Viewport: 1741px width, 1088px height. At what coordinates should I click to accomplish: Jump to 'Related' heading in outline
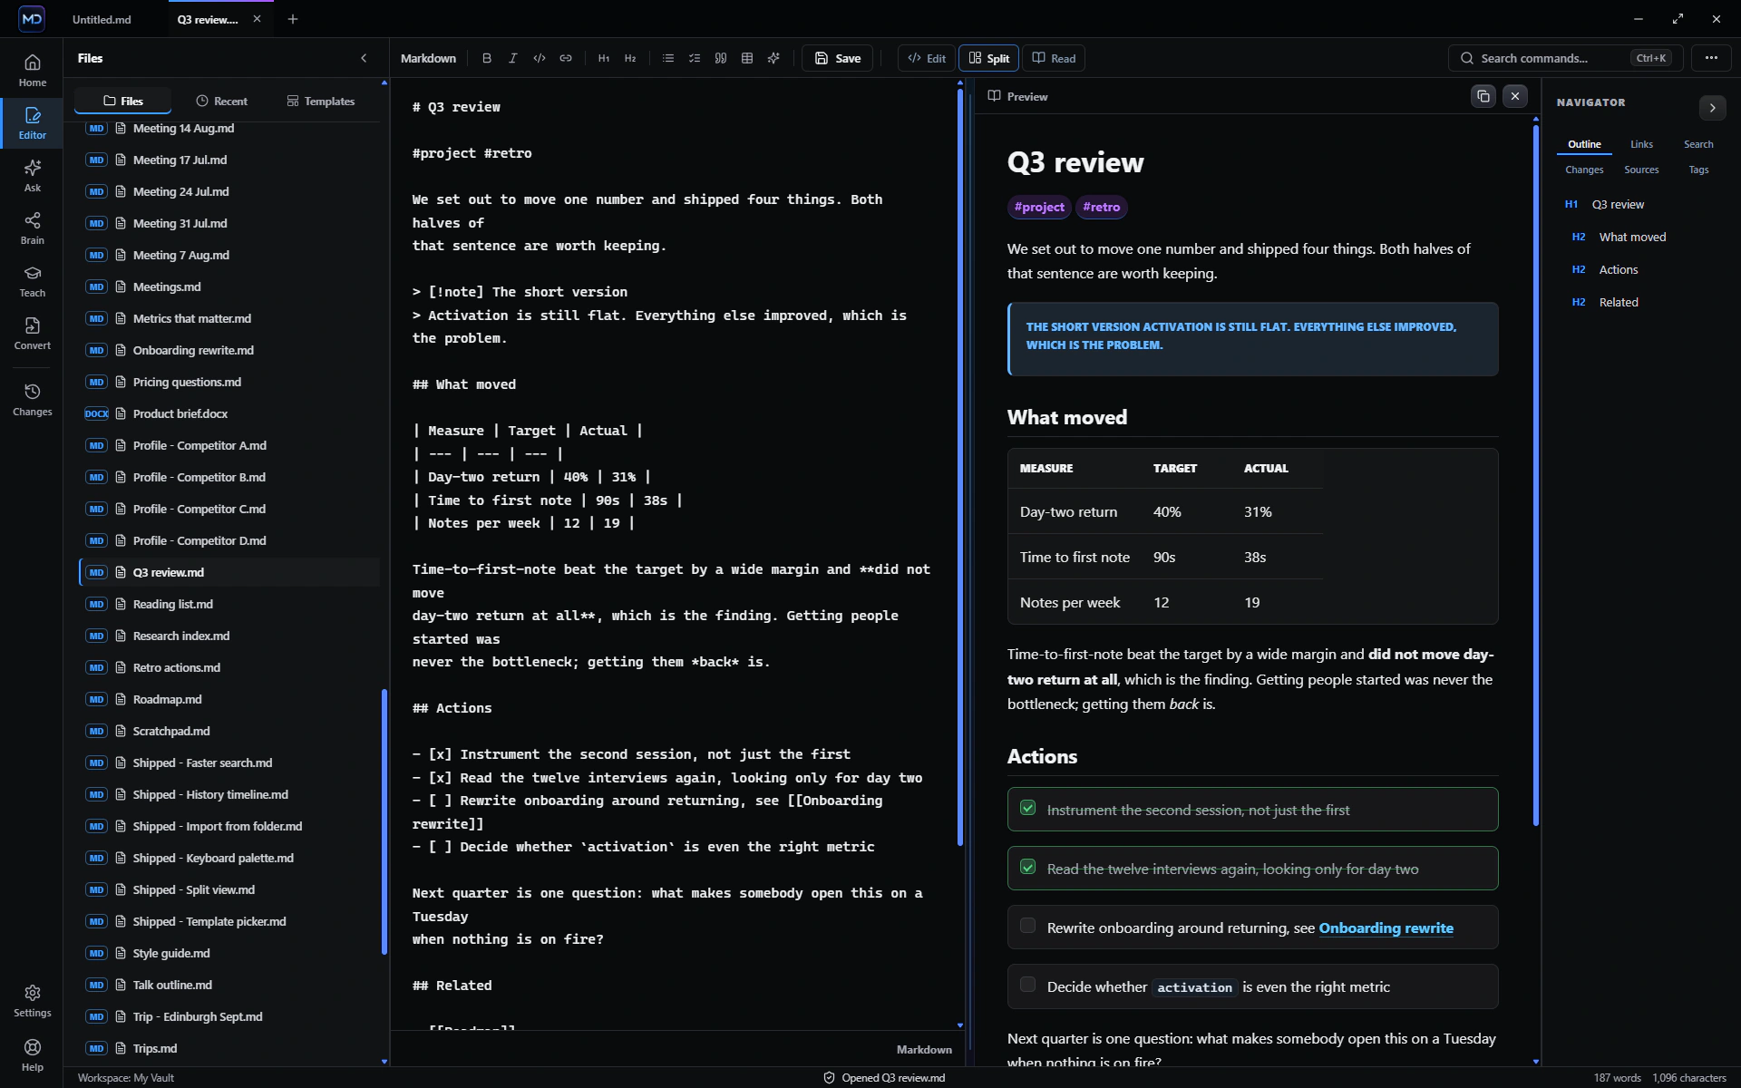point(1619,302)
